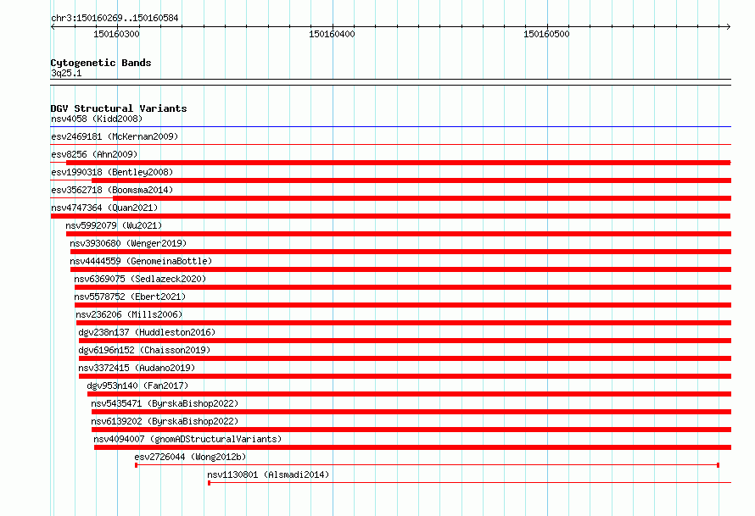The height and width of the screenshot is (516, 755).
Task: Click the red bar of nsv4747364
Action: coord(390,216)
